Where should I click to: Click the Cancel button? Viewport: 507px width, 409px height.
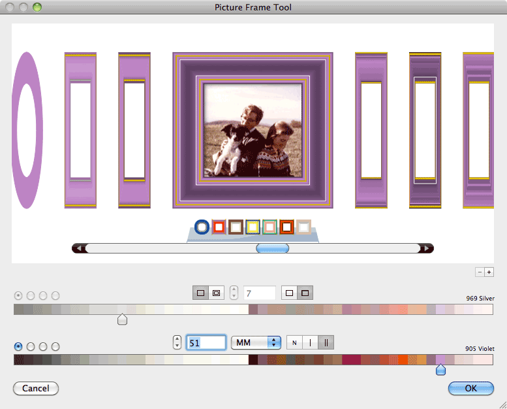click(36, 388)
